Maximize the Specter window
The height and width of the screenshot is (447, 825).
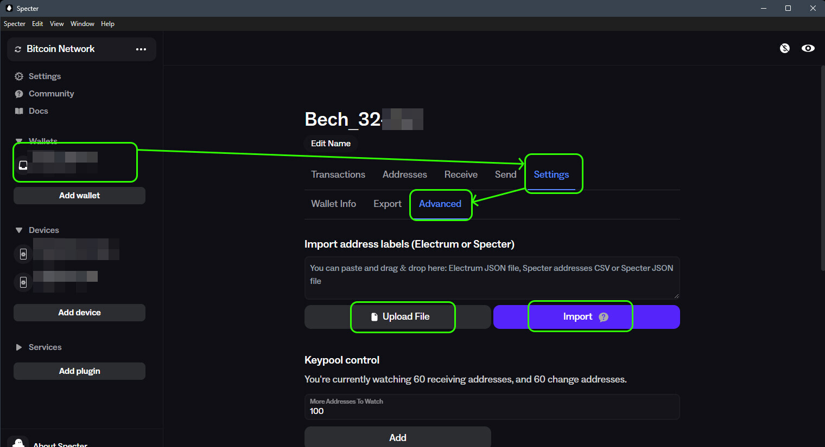point(788,8)
